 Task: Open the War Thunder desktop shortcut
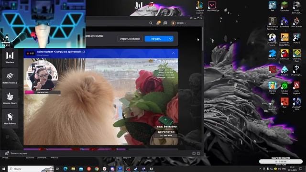[296, 22]
